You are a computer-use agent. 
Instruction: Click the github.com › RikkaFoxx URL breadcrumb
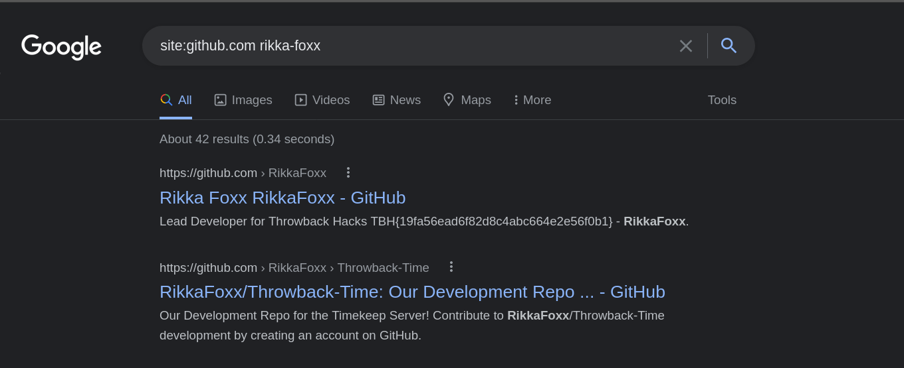tap(243, 173)
